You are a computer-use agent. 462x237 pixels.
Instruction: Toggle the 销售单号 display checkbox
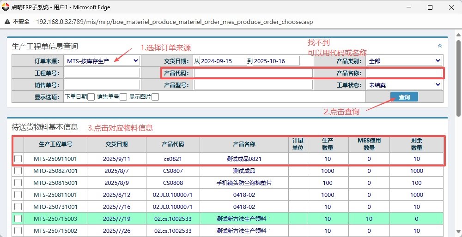tap(123, 97)
